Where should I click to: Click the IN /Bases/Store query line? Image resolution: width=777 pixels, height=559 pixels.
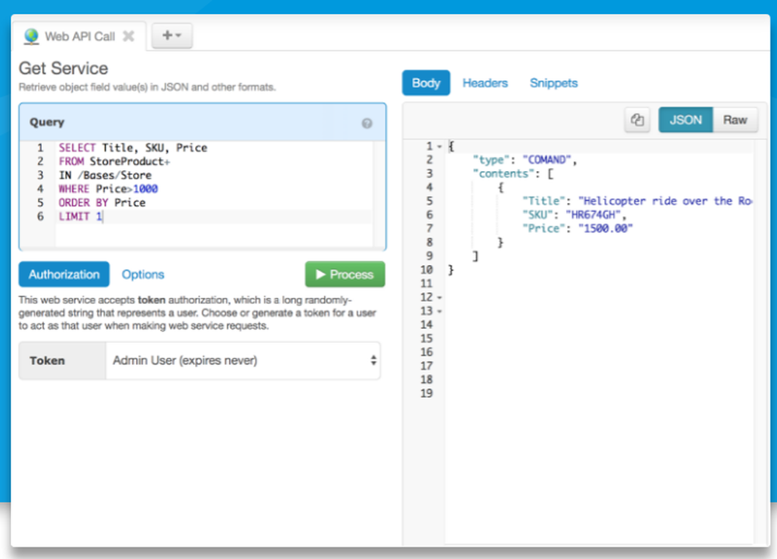105,175
